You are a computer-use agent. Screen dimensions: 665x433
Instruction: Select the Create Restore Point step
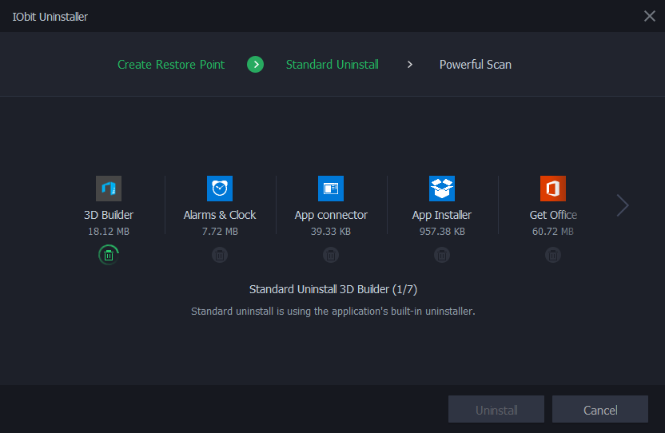coord(171,65)
